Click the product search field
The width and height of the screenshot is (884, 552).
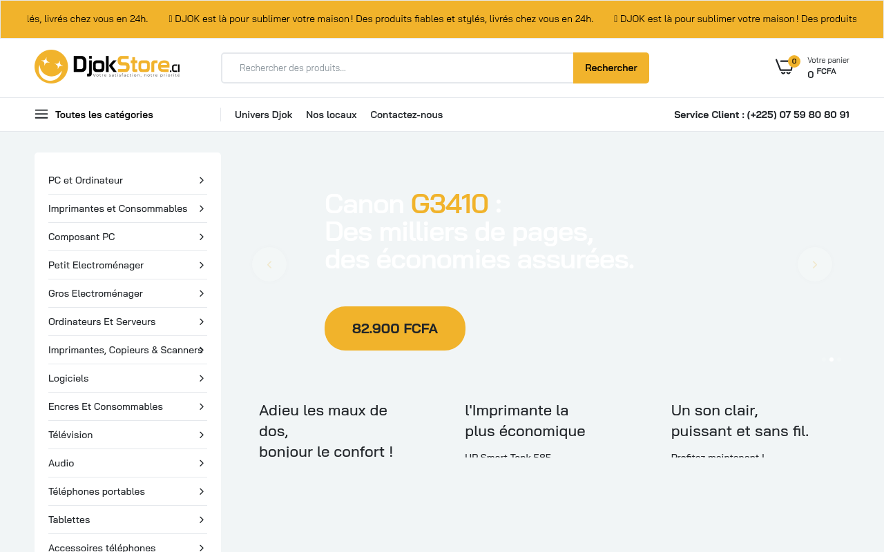pyautogui.click(x=398, y=68)
